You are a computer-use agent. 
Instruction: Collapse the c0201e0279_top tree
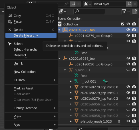tap(59, 30)
